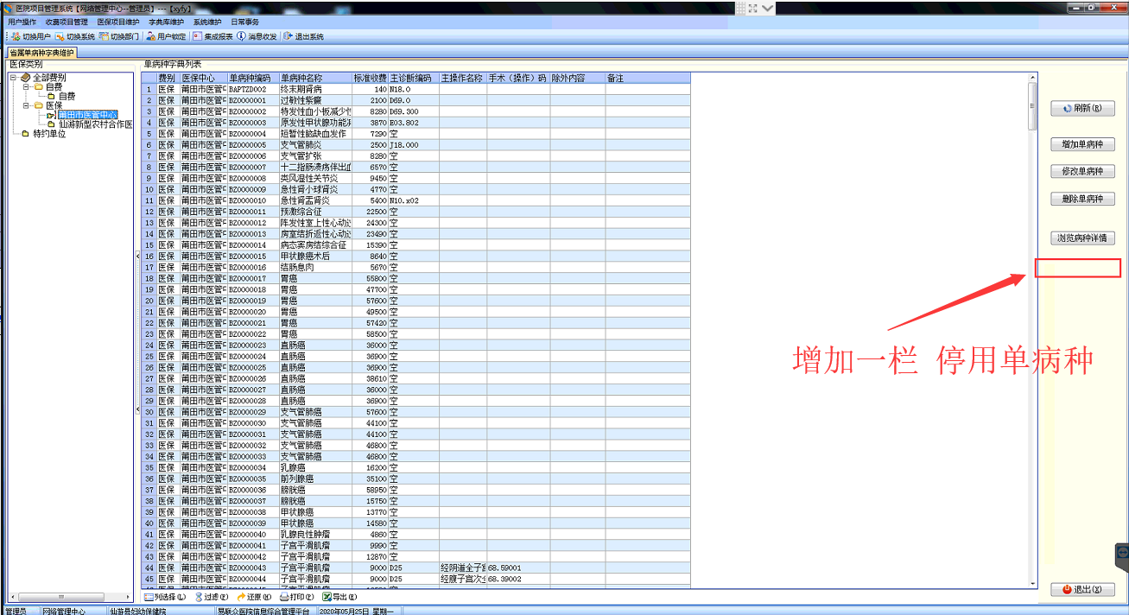Click left tree horizontal scrollbar thumb

[60, 597]
